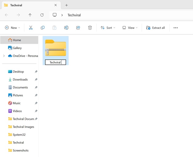The height and width of the screenshot is (157, 193).
Task: Click Techviral in the address breadcrumb
Action: pyautogui.click(x=74, y=15)
